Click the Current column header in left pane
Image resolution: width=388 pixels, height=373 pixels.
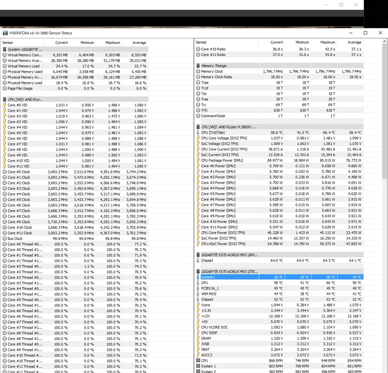(x=61, y=43)
